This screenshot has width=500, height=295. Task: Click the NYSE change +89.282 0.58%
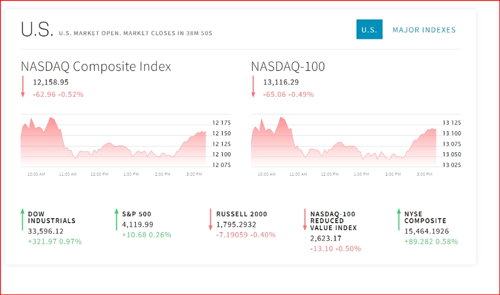(431, 242)
